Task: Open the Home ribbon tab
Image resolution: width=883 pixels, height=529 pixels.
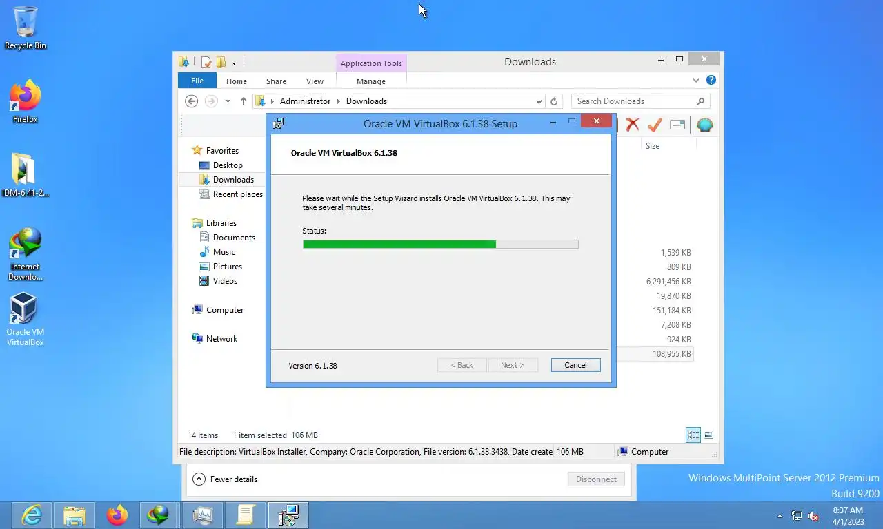Action: [x=237, y=81]
